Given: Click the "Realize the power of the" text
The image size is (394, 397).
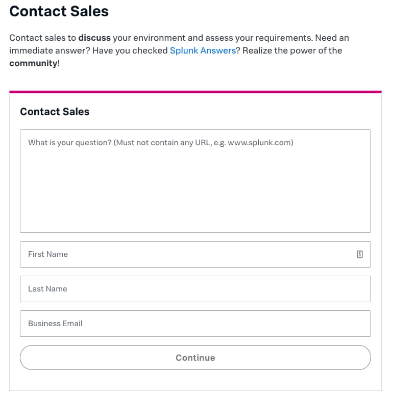Looking at the screenshot, I should tap(292, 50).
